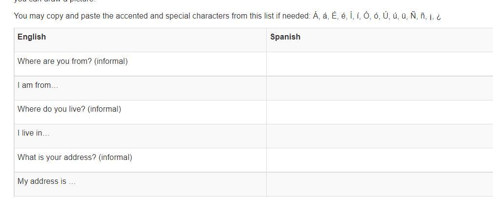Viewport: 493px width, 199px height.
Task: Click the "Where are you from? (informal)" text
Action: pos(73,61)
